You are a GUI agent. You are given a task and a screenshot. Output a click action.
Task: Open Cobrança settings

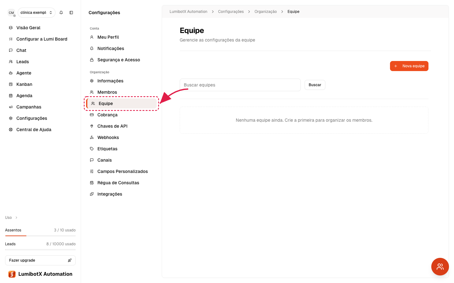(121, 115)
